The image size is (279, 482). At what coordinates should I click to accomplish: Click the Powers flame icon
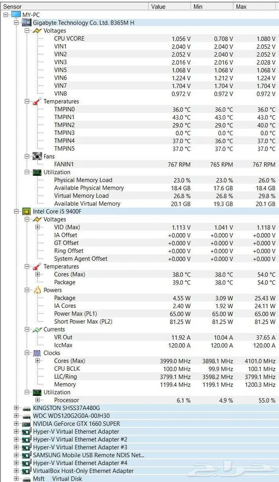click(x=37, y=290)
